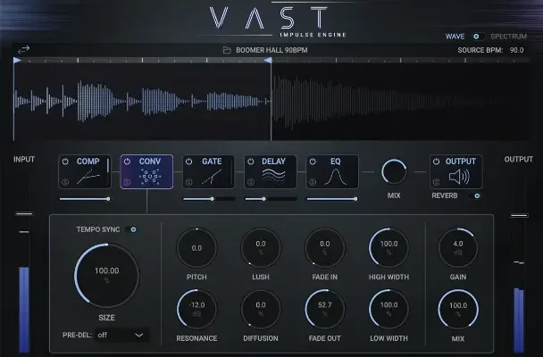Select the EQ module bell curve icon
This screenshot has height=357, width=543.
point(337,178)
